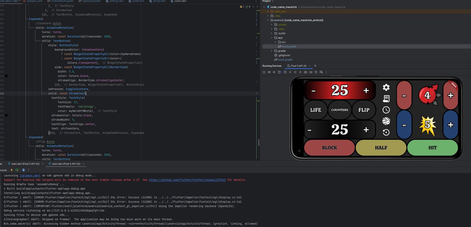Trigger Flutter hot reload lightning icon
The image size is (471, 227).
[11, 170]
